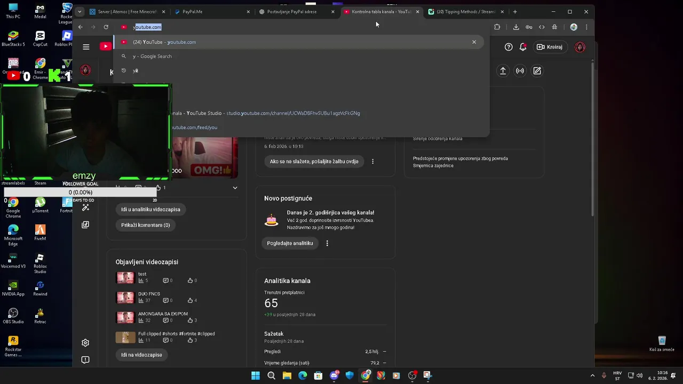Open Settings gear in Studio sidebar
This screenshot has width=683, height=384.
point(85,343)
